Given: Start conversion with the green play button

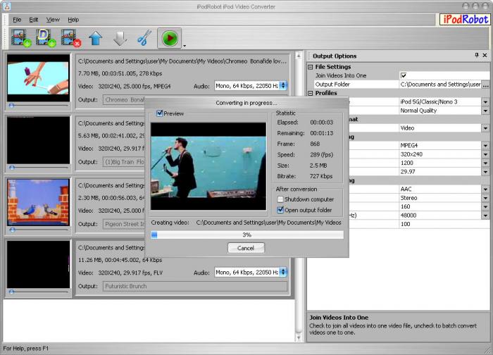Looking at the screenshot, I should tap(170, 38).
